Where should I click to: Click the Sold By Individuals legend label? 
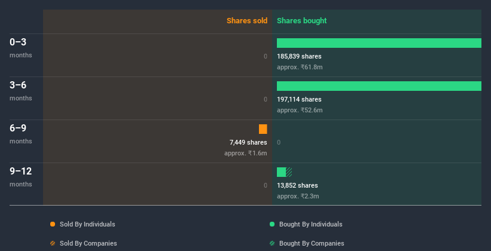pyautogui.click(x=87, y=224)
